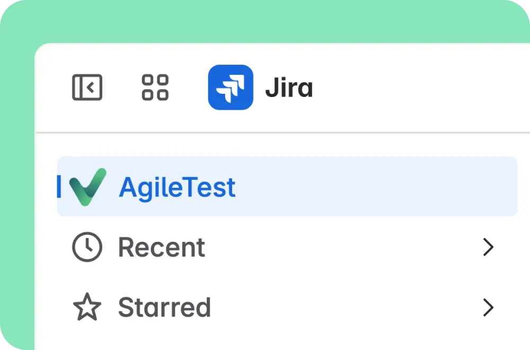
Task: Open the Recent menu item label
Action: [x=162, y=247]
